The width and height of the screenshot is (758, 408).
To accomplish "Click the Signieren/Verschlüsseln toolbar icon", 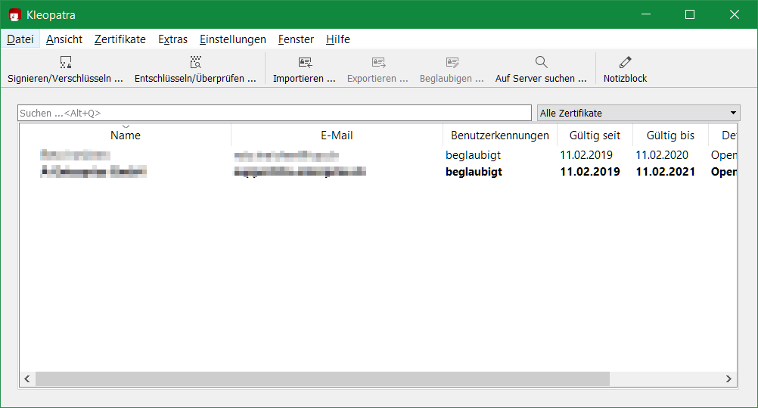I will tap(65, 62).
